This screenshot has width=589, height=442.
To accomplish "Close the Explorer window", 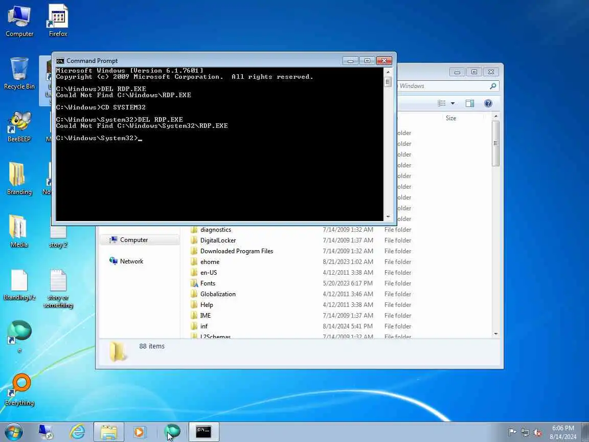I will point(491,72).
